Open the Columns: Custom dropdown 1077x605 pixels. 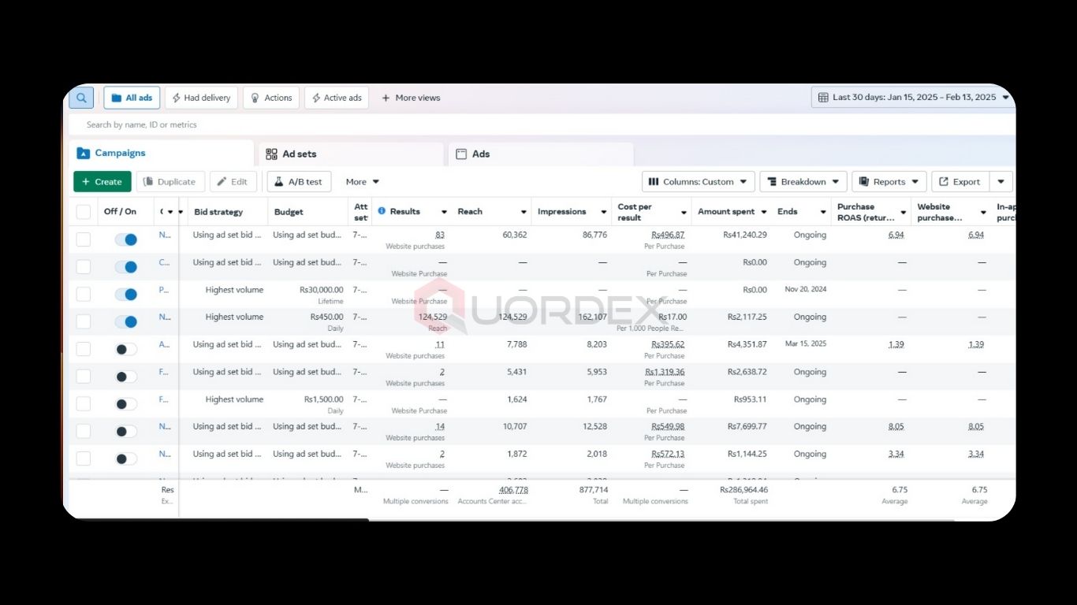pos(698,182)
